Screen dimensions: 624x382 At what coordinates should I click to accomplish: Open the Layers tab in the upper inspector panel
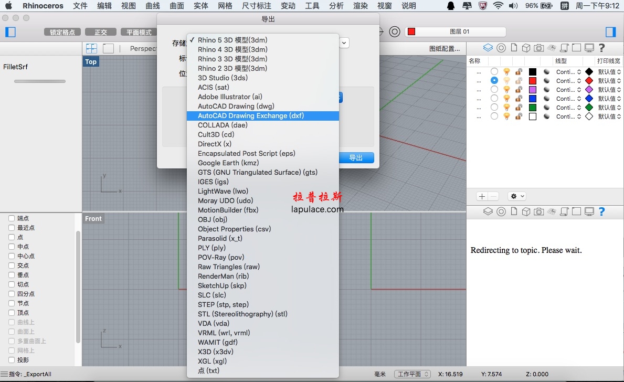[x=488, y=48]
